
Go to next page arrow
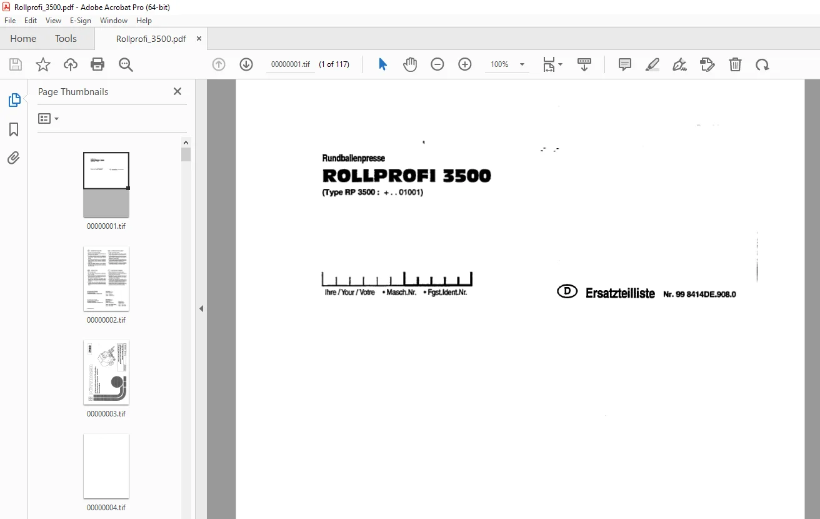(x=246, y=64)
